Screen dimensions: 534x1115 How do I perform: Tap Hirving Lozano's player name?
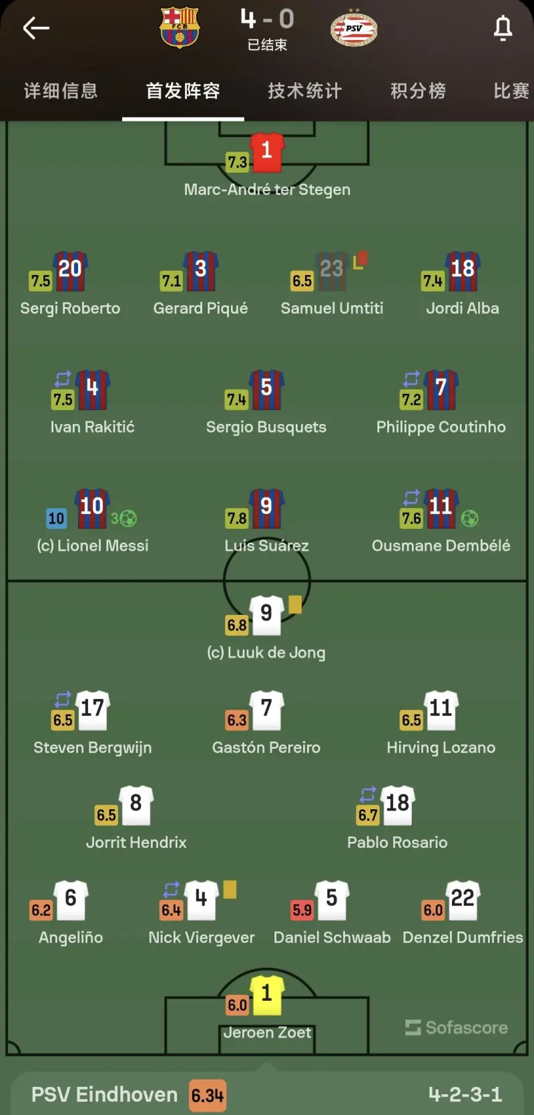pyautogui.click(x=441, y=748)
